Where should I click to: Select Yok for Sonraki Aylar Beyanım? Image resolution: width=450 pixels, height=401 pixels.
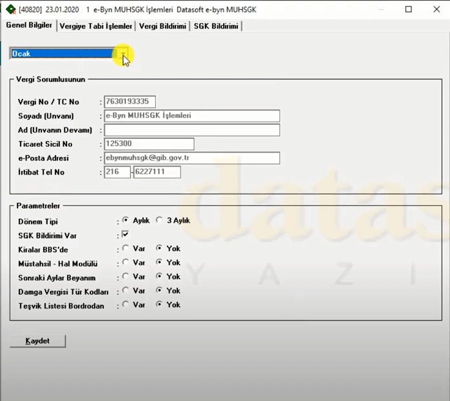coord(159,277)
